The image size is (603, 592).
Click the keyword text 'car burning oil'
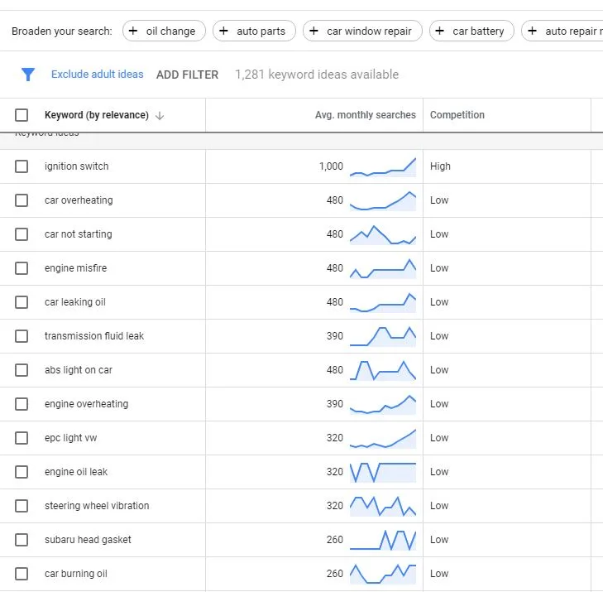click(x=76, y=574)
